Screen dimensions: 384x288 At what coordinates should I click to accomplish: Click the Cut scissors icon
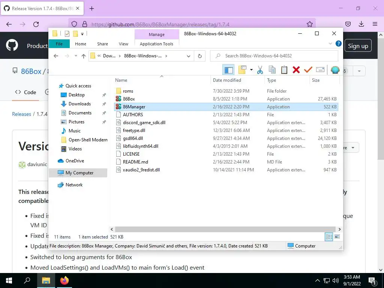coord(260,70)
